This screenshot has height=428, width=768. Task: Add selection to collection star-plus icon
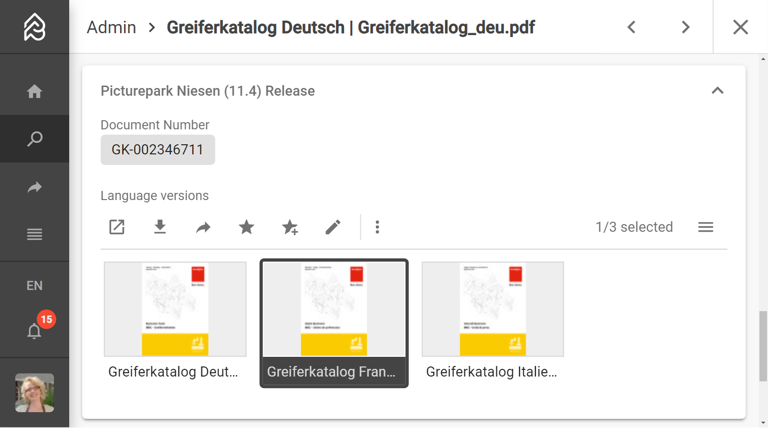point(290,227)
